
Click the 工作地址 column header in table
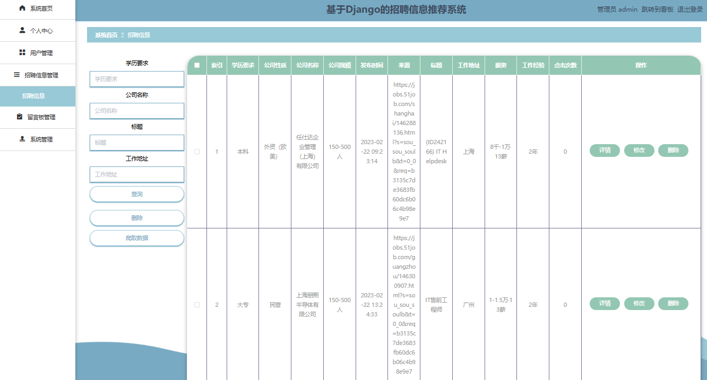(x=469, y=65)
